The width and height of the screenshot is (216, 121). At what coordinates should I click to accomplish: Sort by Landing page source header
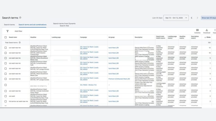pyautogui.click(x=172, y=37)
